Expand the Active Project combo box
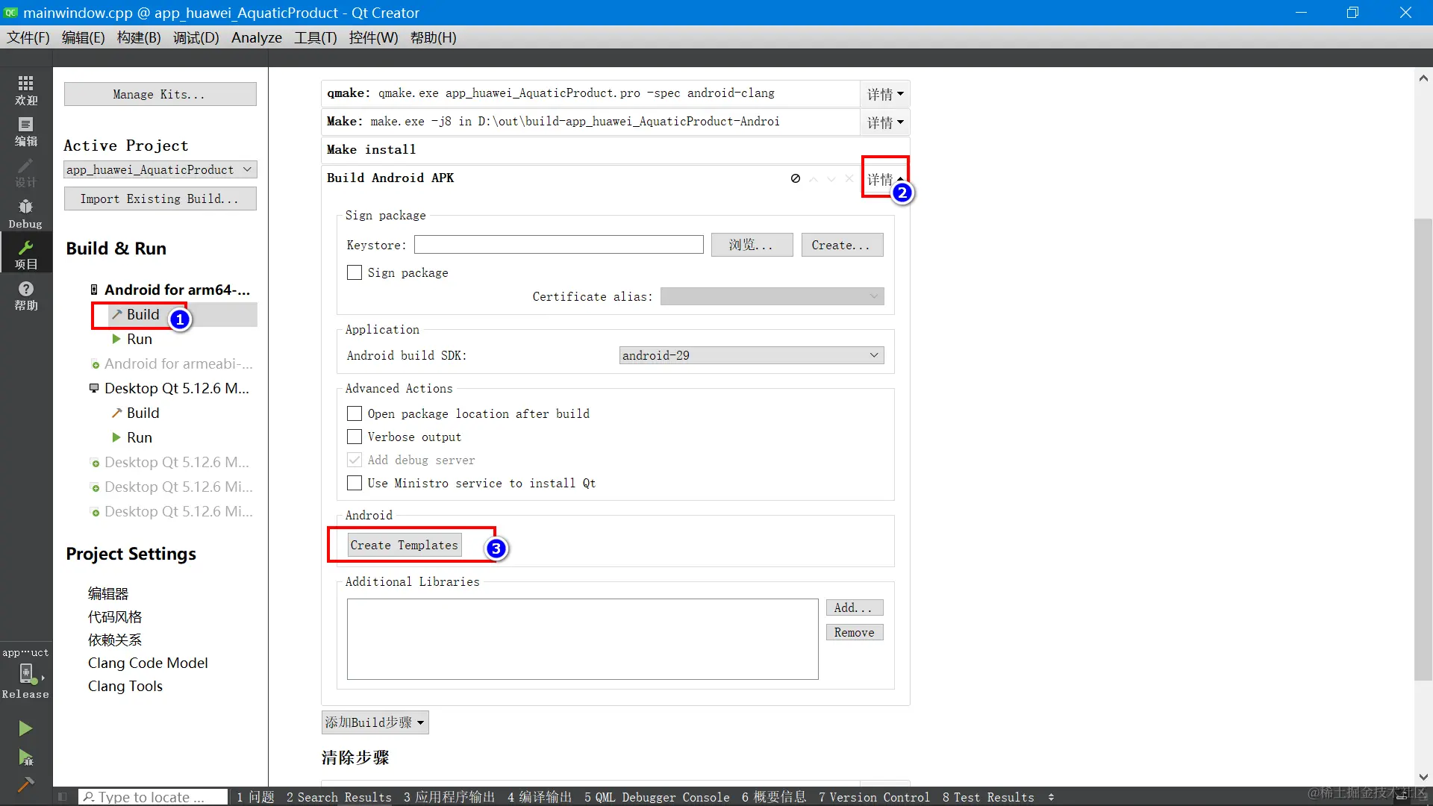The height and width of the screenshot is (806, 1433). pyautogui.click(x=160, y=169)
